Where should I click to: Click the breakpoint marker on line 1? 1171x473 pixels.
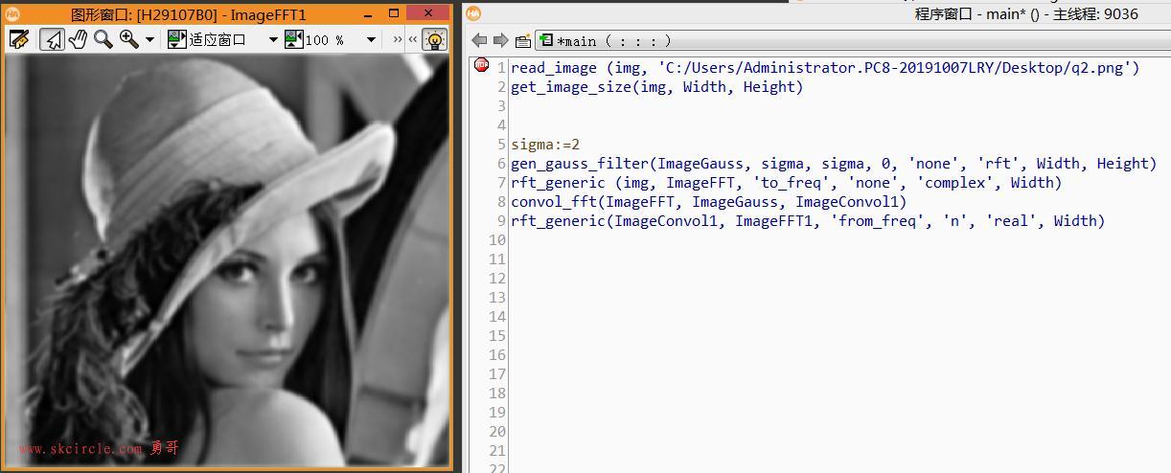481,66
